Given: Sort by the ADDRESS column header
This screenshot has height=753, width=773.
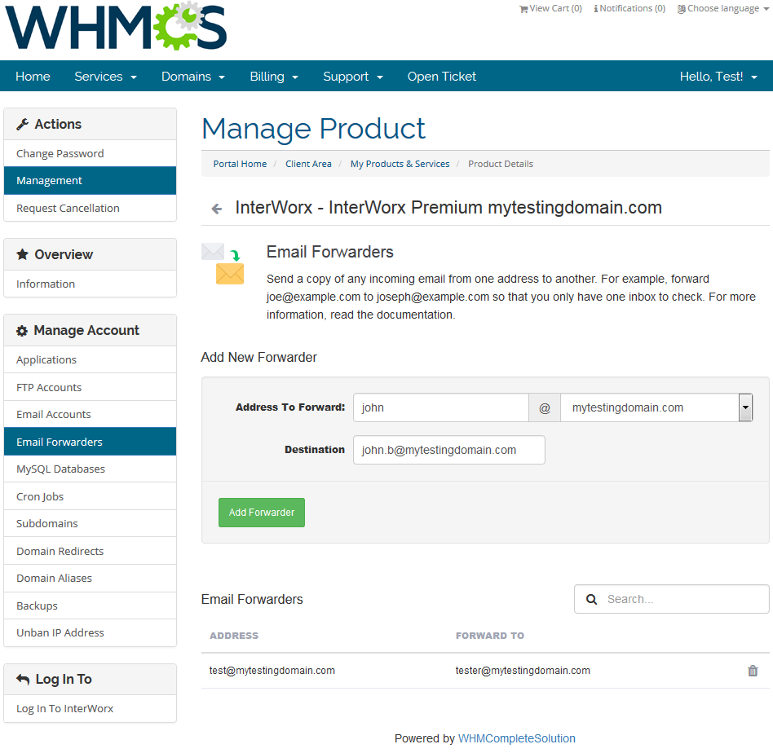Looking at the screenshot, I should [x=234, y=636].
